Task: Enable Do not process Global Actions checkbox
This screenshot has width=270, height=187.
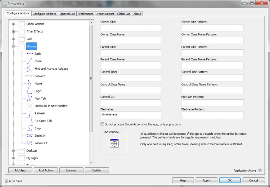Action: [102, 124]
